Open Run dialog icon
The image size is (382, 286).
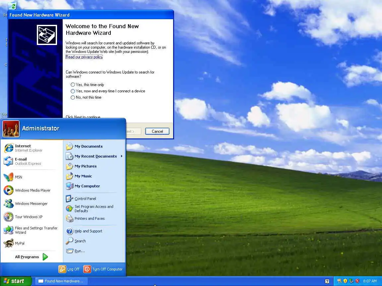69,251
